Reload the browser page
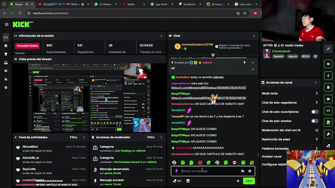This screenshot has height=188, width=335. [20, 13]
